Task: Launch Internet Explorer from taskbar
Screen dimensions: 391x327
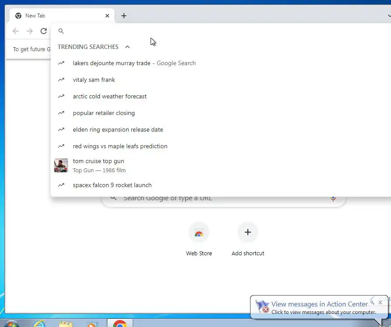Action: tap(40, 324)
